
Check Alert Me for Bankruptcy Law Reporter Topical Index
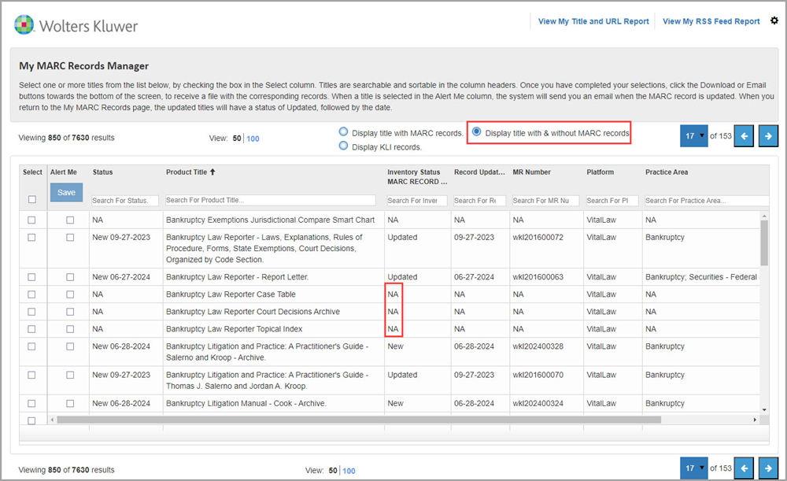click(x=70, y=329)
